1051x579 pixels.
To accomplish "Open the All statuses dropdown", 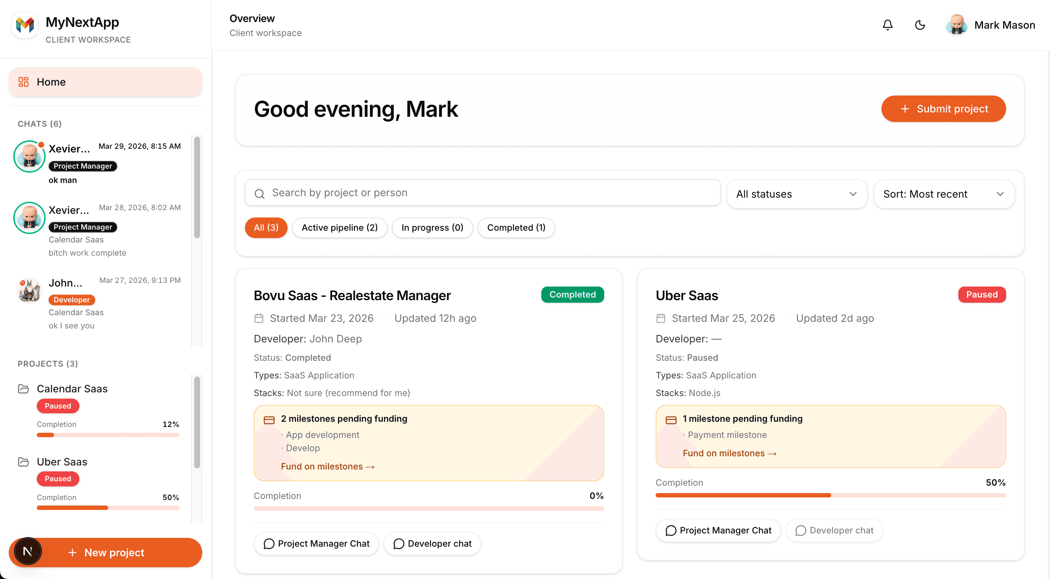I will coord(797,194).
